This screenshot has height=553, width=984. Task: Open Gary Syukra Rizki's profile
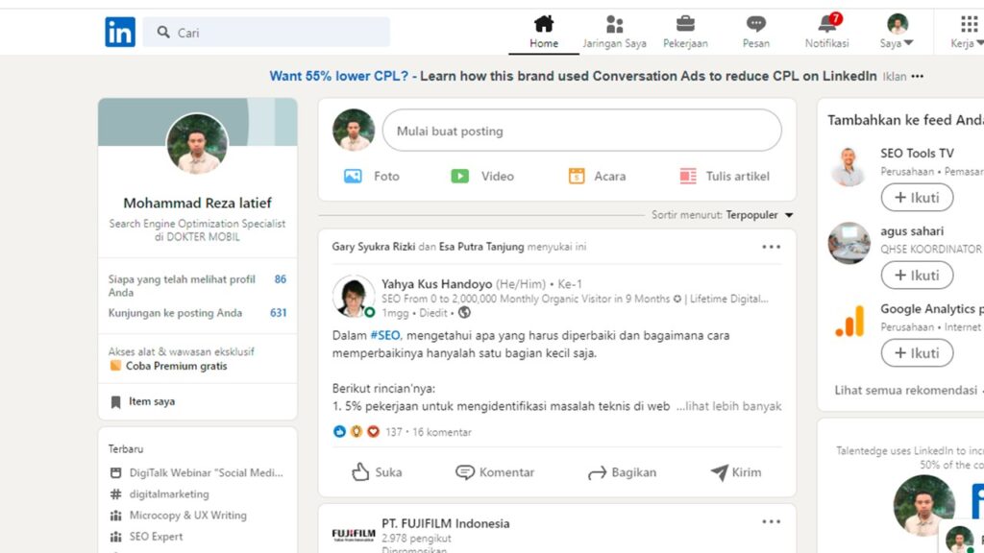pyautogui.click(x=374, y=247)
